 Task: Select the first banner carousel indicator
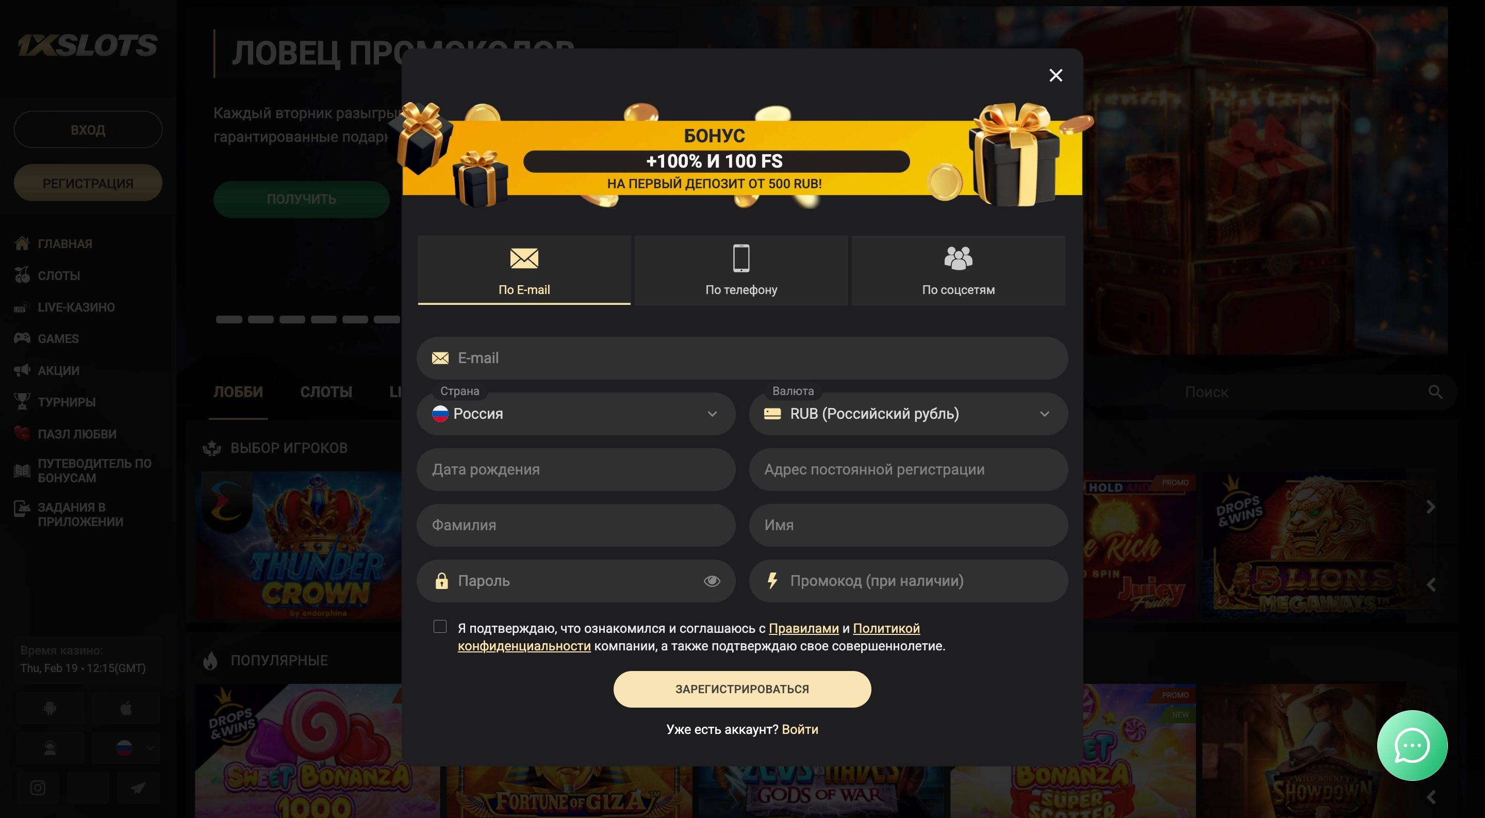[229, 319]
